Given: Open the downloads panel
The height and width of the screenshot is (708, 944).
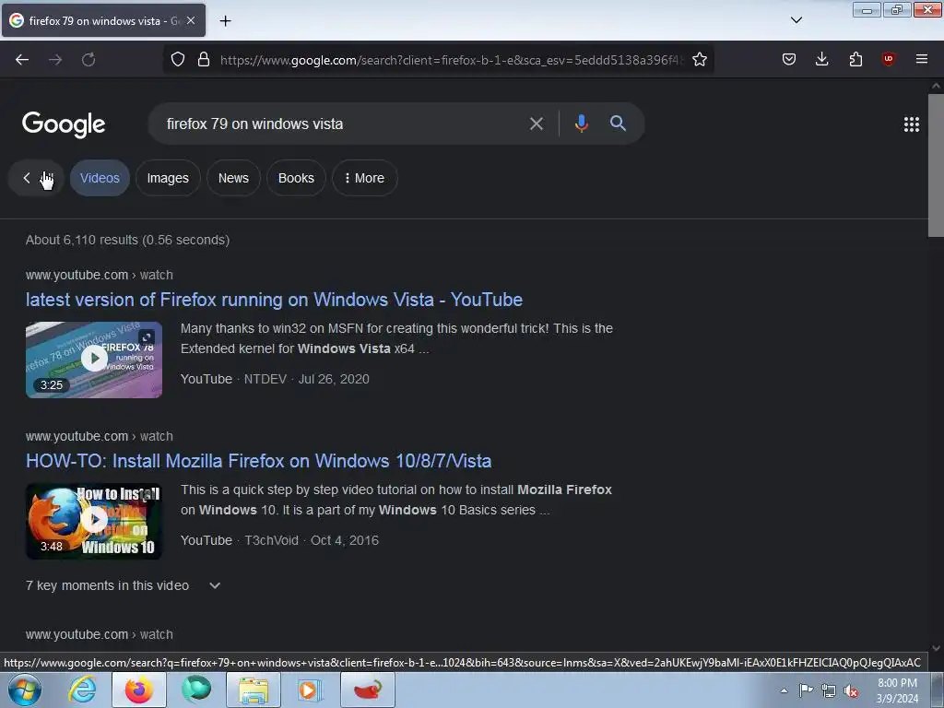Looking at the screenshot, I should (x=821, y=59).
